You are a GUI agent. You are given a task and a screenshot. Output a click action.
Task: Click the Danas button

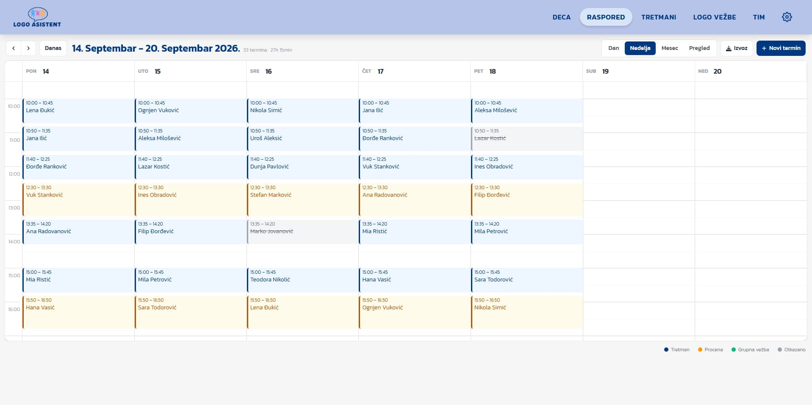[53, 48]
